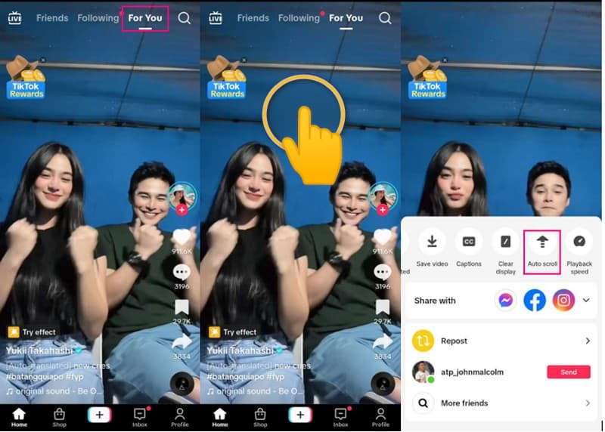The width and height of the screenshot is (605, 432).
Task: Share video via Facebook icon
Action: pos(535,301)
